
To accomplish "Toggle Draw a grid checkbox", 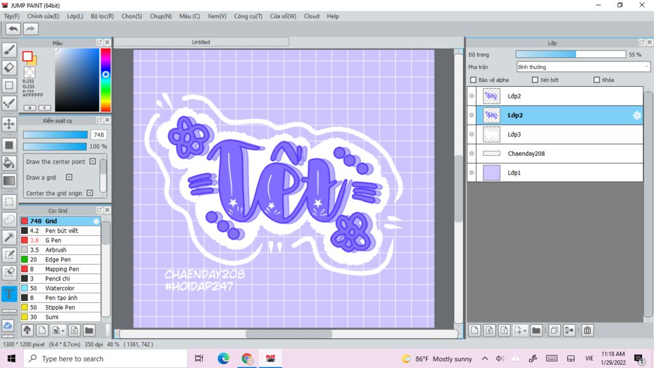I will pyautogui.click(x=69, y=178).
